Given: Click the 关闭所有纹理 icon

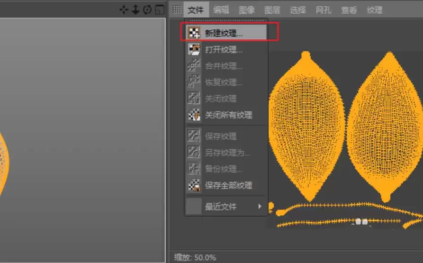Looking at the screenshot, I should pos(194,115).
